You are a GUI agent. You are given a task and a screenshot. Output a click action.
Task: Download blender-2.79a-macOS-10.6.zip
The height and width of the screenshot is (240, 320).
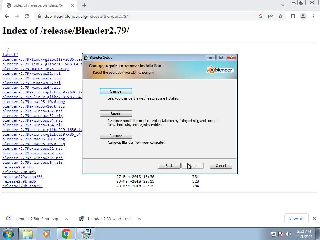34,106
